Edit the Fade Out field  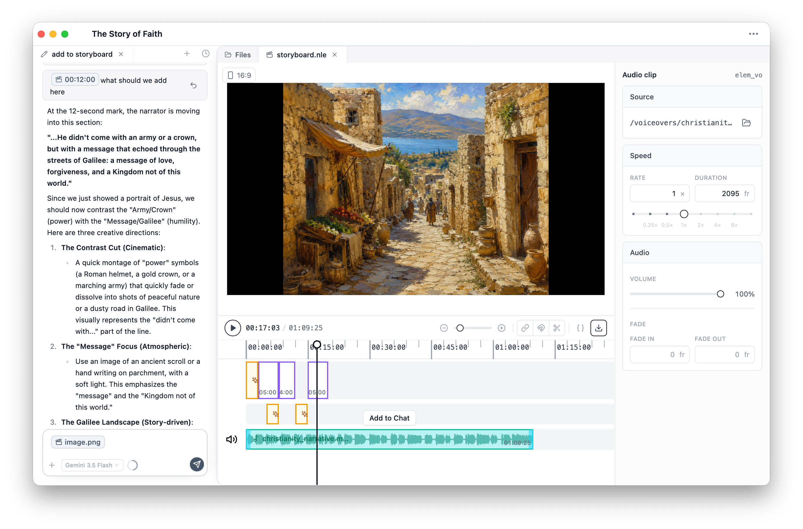point(724,355)
